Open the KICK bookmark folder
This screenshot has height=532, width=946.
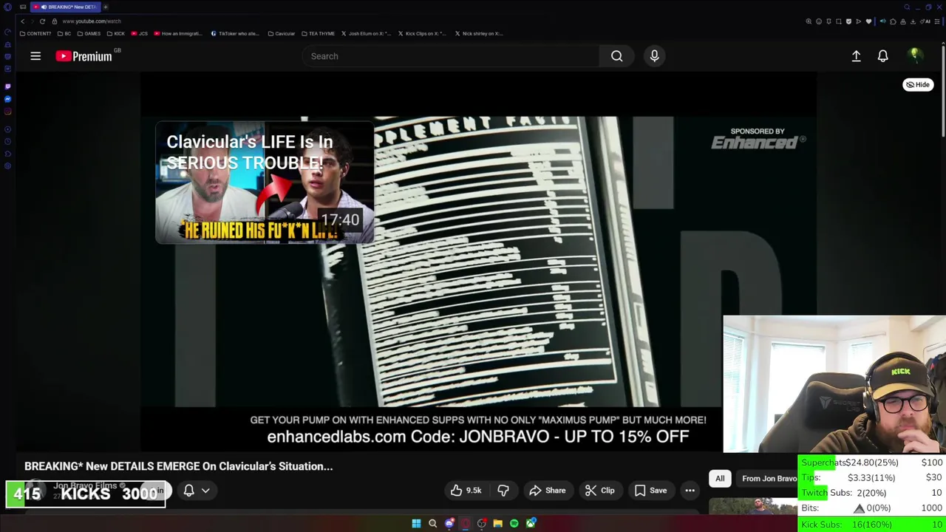point(116,33)
